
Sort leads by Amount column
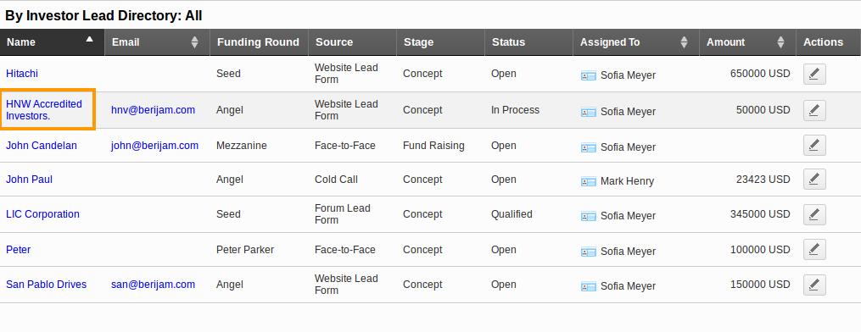coord(780,42)
